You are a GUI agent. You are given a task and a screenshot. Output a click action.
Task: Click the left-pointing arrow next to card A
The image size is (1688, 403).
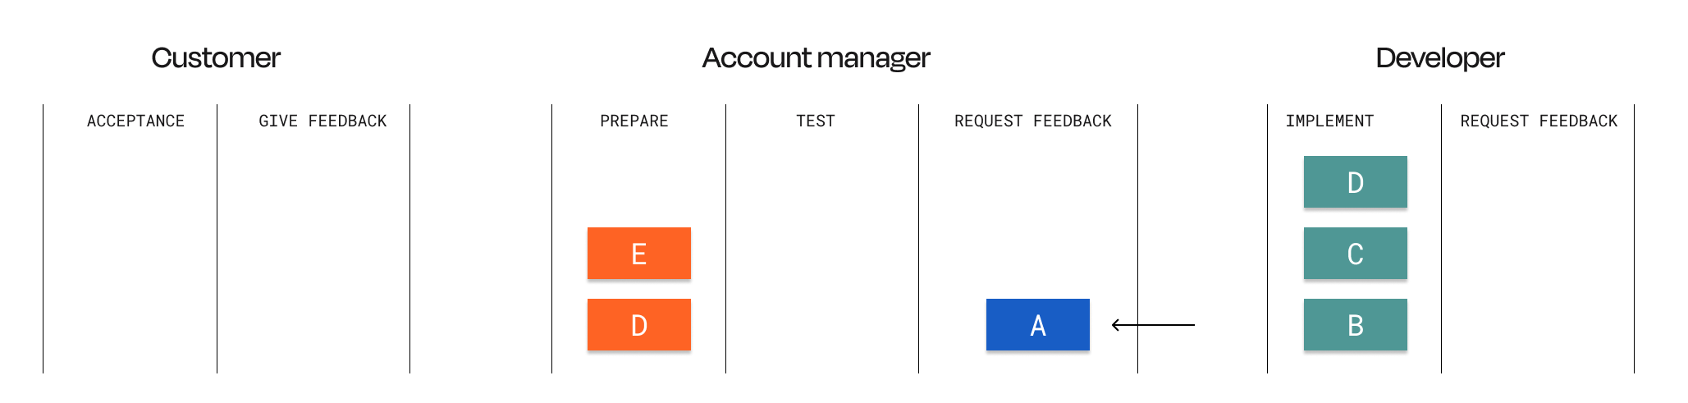coord(1152,325)
